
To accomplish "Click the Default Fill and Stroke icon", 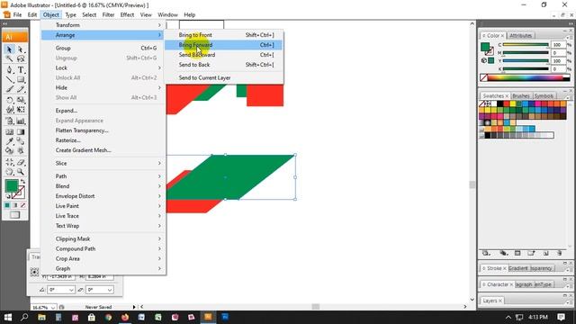I will (7, 196).
